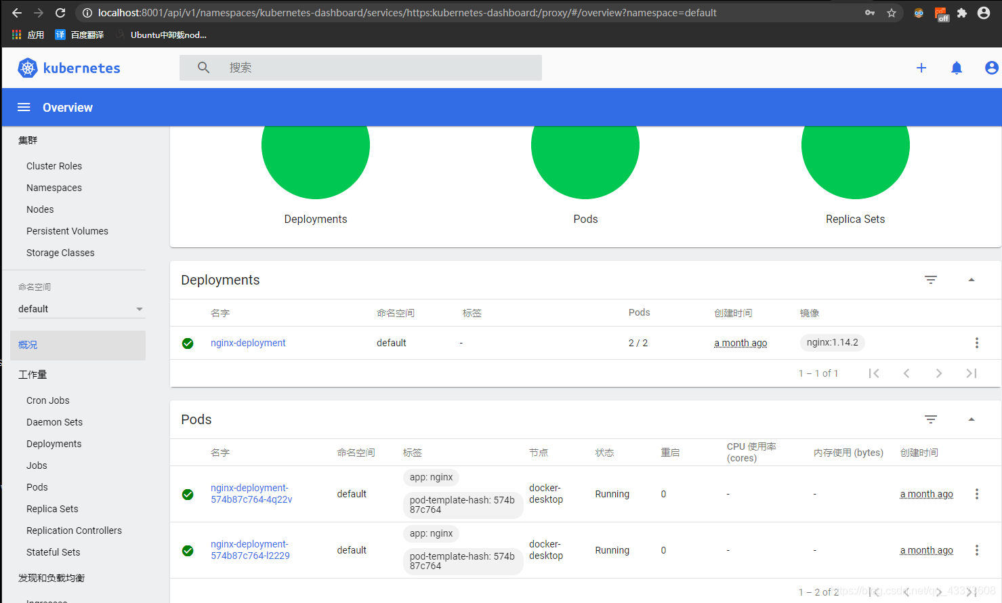The width and height of the screenshot is (1002, 603).
Task: Toggle the hamburger navigation menu
Action: click(24, 107)
